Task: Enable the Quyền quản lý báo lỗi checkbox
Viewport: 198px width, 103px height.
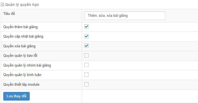Action: [86, 55]
